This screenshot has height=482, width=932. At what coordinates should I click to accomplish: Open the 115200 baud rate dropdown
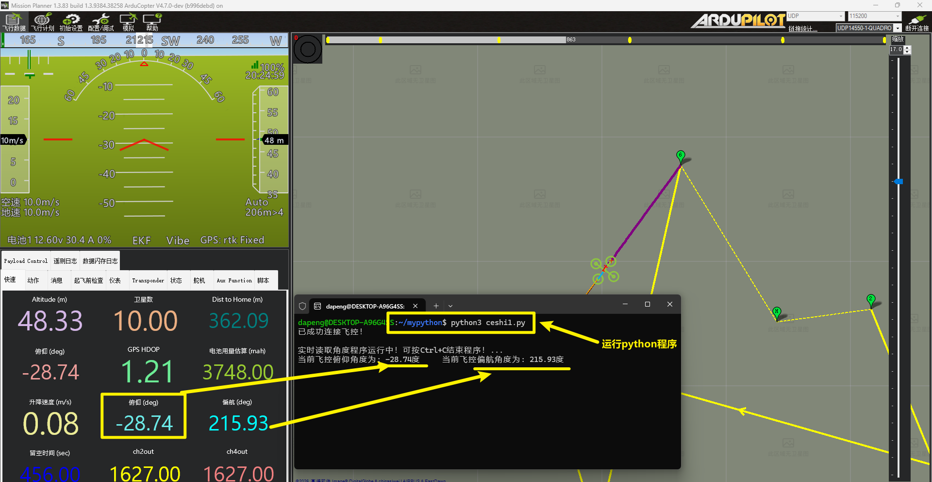(x=898, y=16)
